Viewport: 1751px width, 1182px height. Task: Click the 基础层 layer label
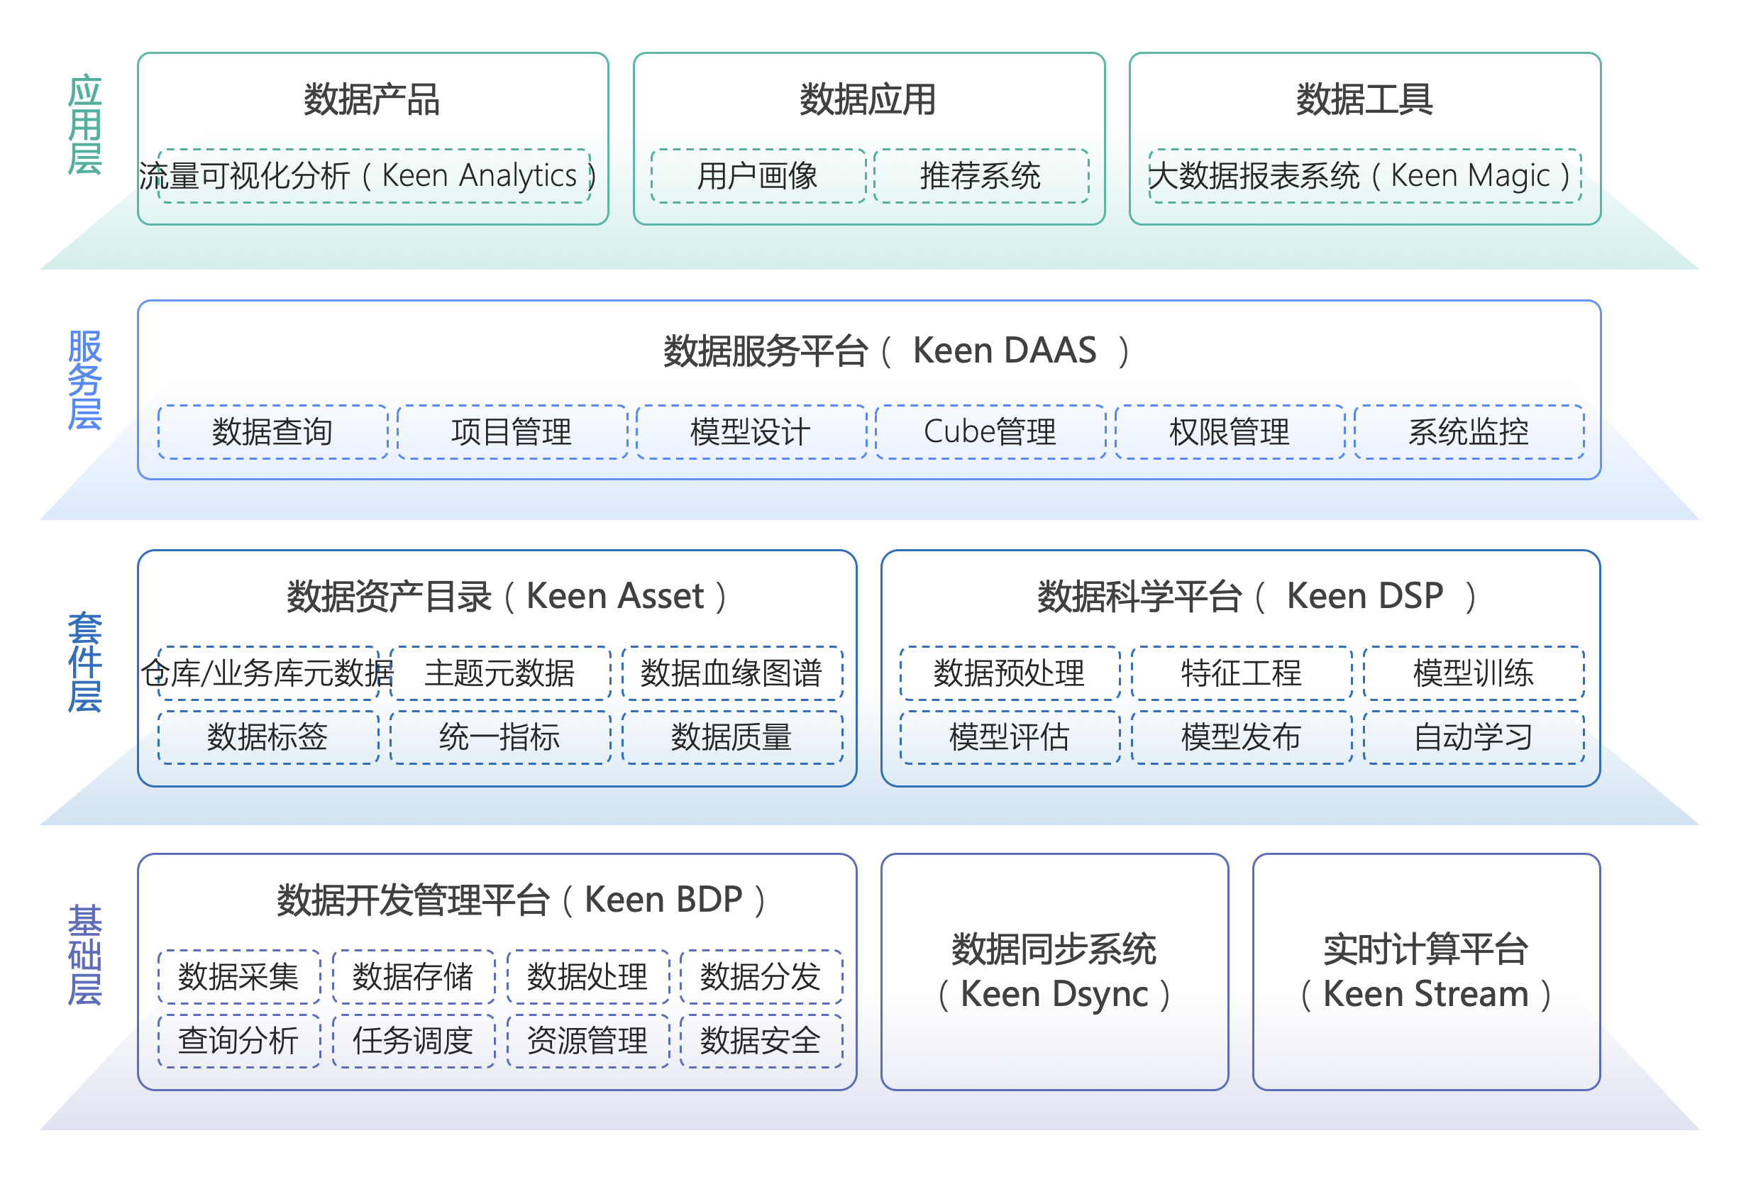[x=84, y=954]
